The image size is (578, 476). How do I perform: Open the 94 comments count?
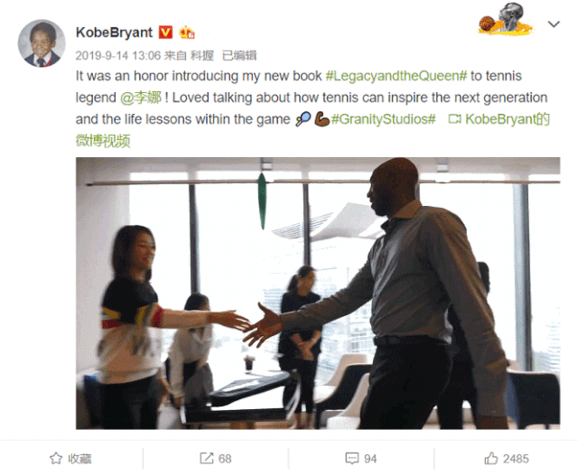tap(370, 459)
